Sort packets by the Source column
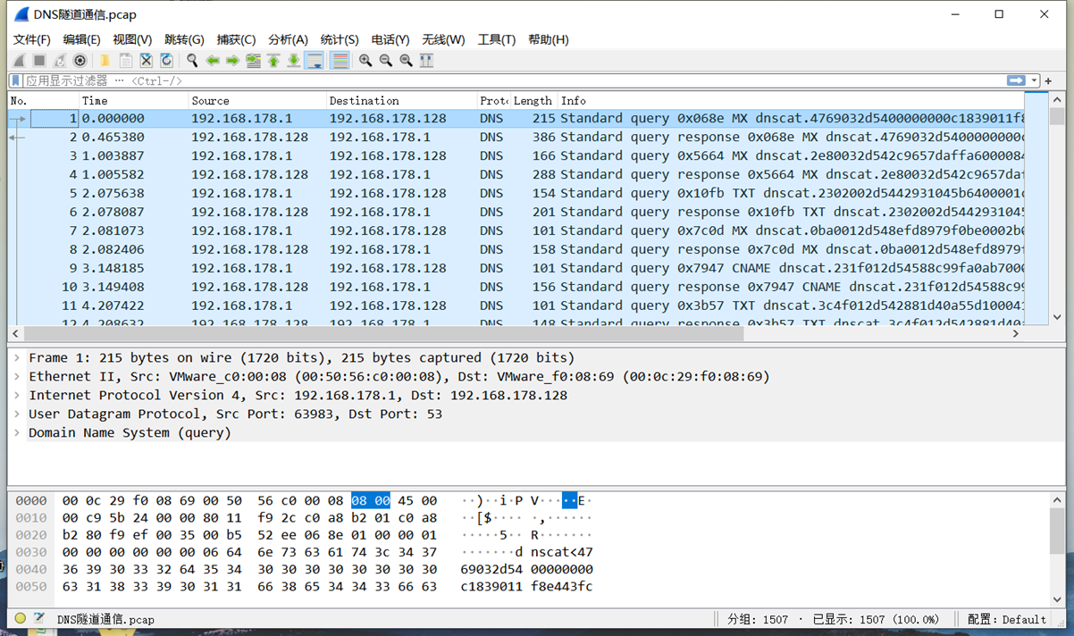This screenshot has height=636, width=1074. pyautogui.click(x=257, y=101)
